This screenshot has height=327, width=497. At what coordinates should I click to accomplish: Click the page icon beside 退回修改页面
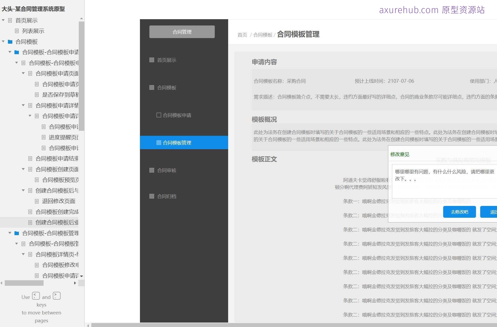click(37, 201)
